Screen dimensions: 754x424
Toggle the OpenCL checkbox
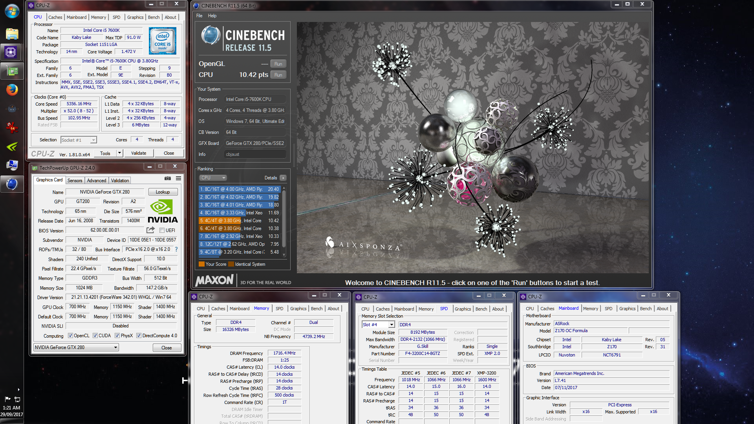[70, 336]
